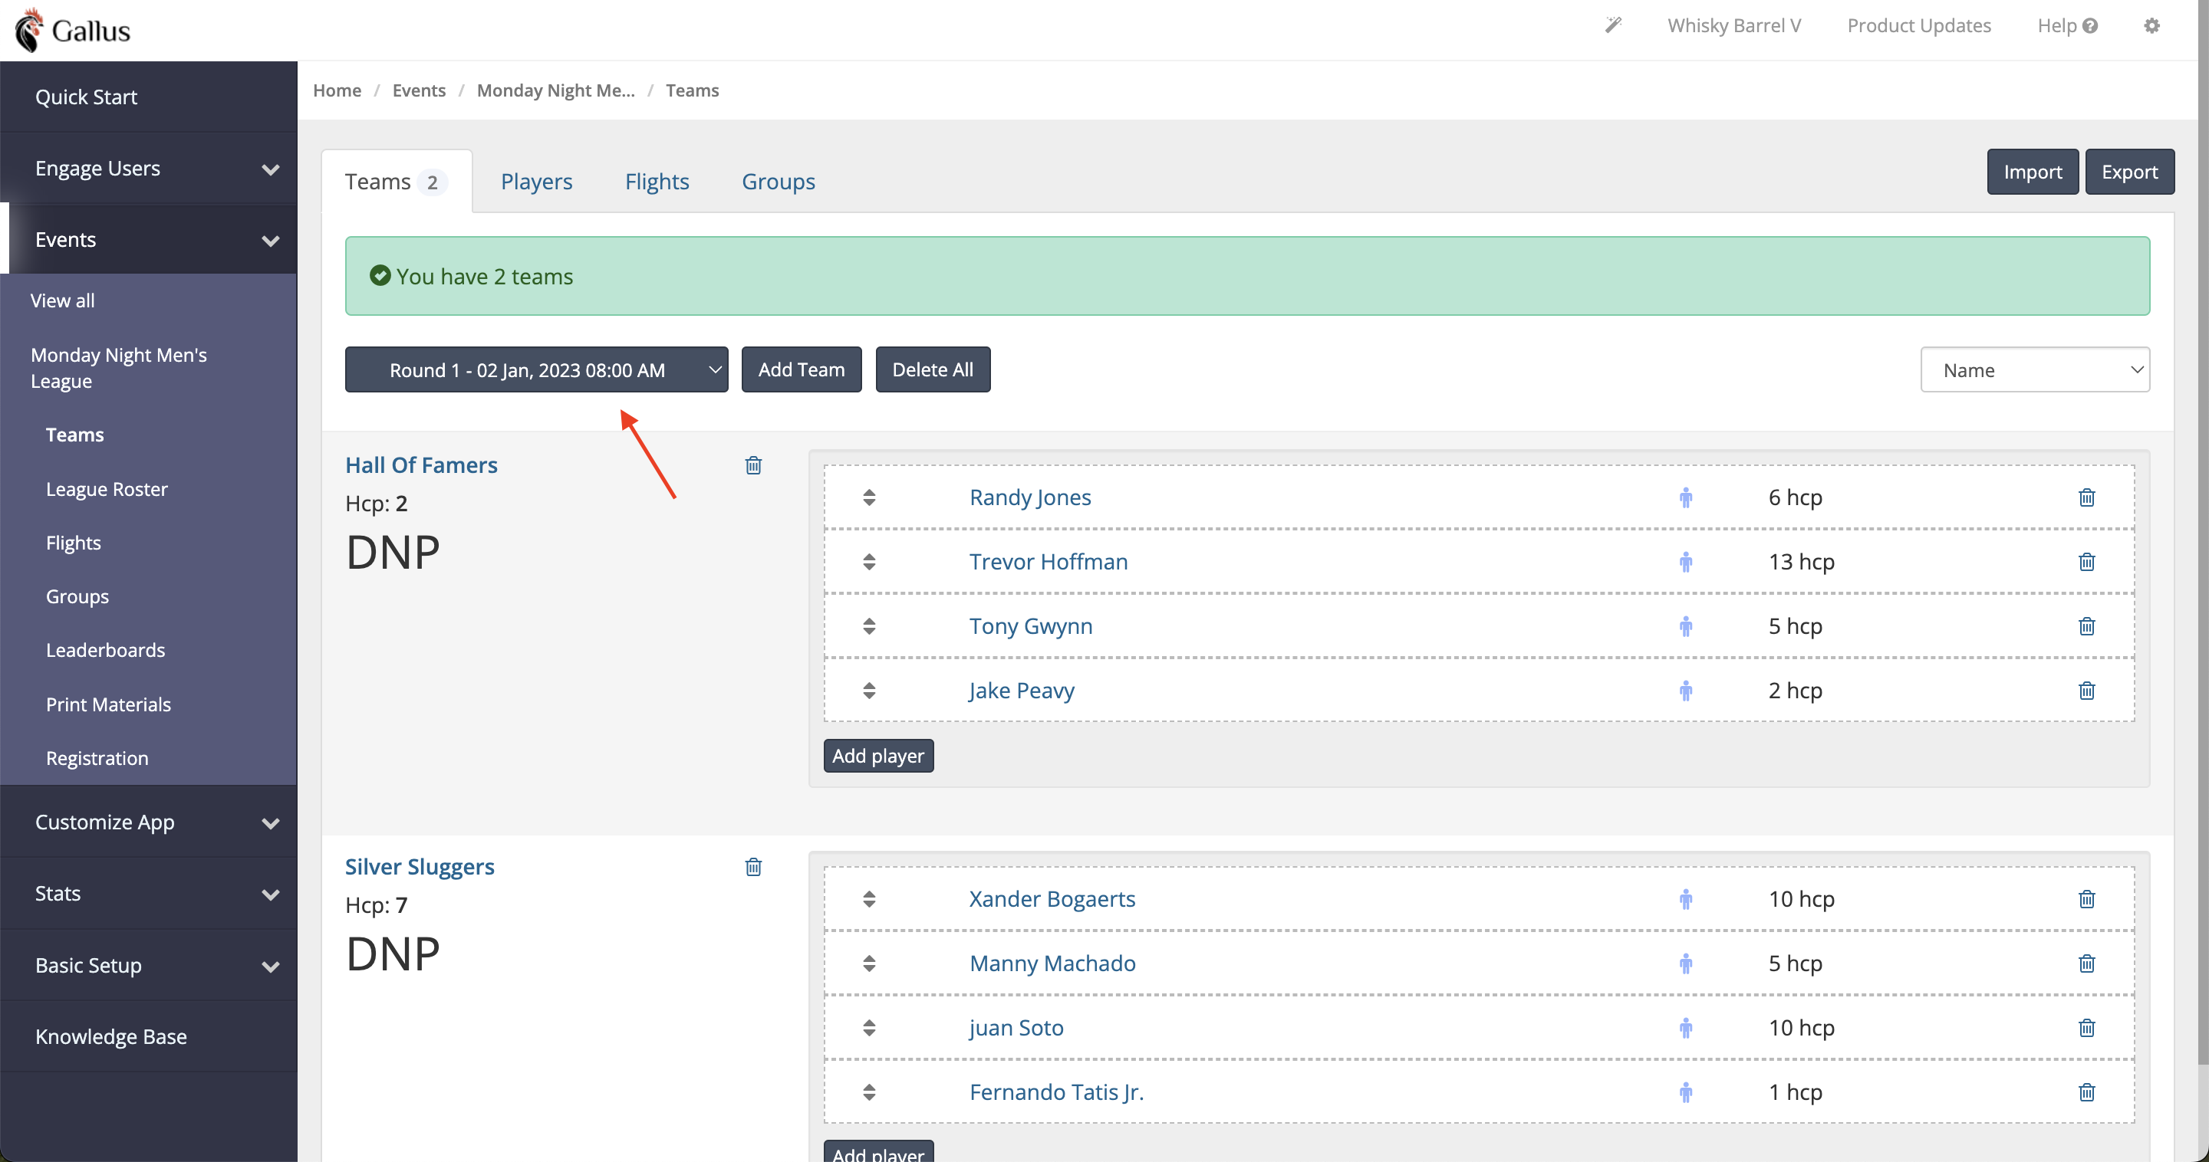The width and height of the screenshot is (2209, 1162).
Task: Click juan Soto person icon
Action: (1685, 1027)
